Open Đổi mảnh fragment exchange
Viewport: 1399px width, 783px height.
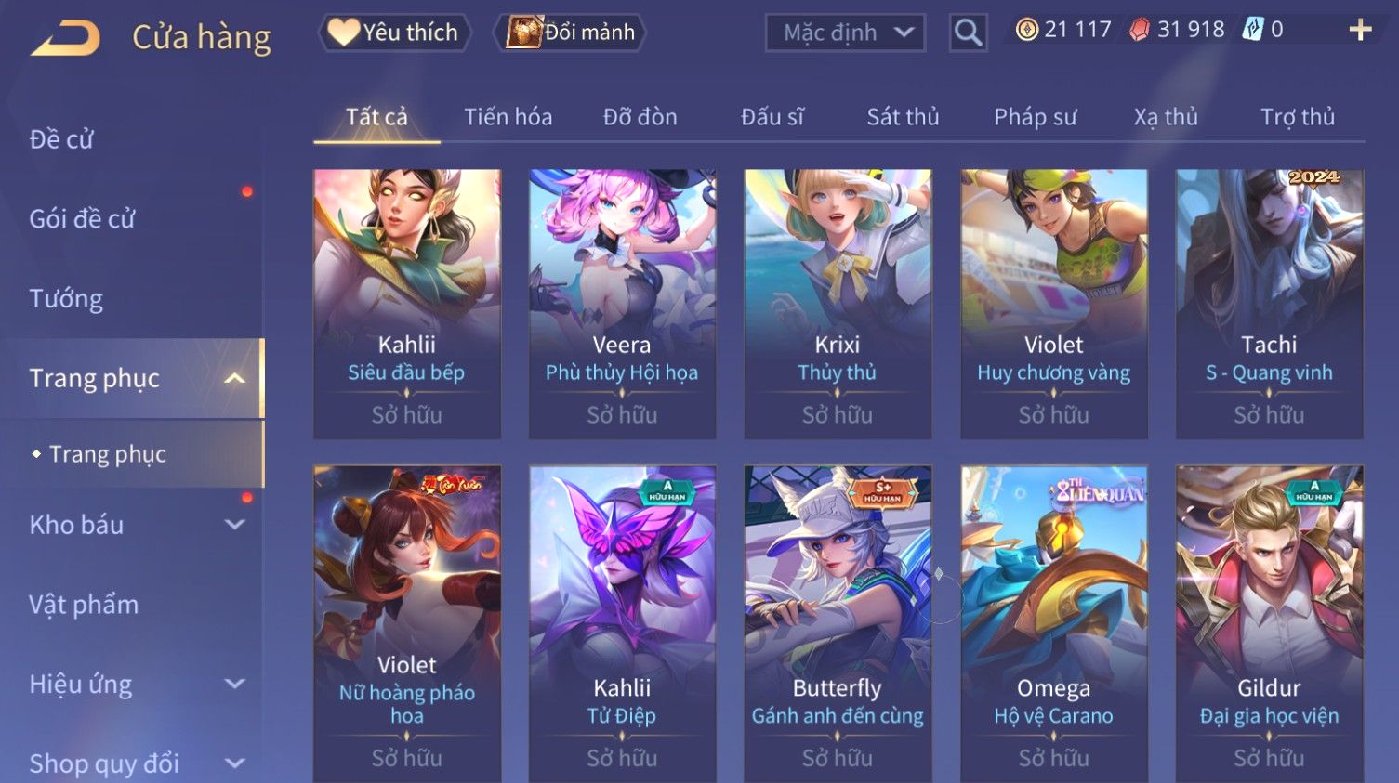(x=570, y=33)
